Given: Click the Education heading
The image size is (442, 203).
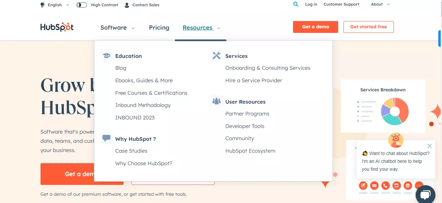Looking at the screenshot, I should click(x=129, y=56).
